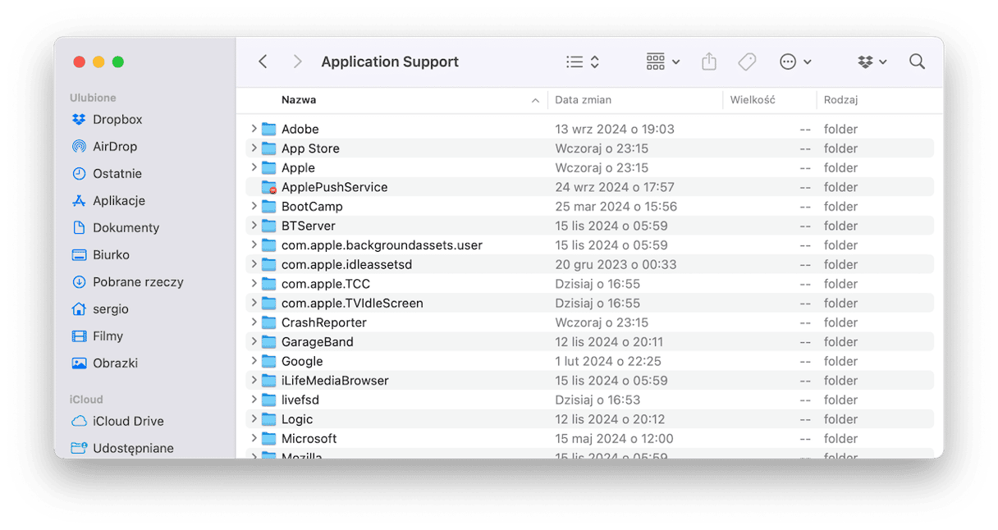Screen dimensions: 998x530
Task: Expand the com.apple.backgroundassets.user folder
Action: [254, 245]
